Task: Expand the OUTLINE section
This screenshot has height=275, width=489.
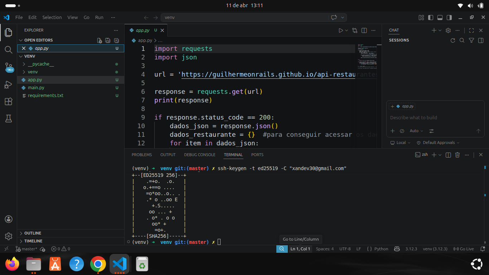Action: (33, 233)
